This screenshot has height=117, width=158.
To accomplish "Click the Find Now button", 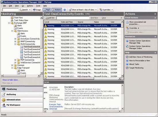I will point(94,18).
